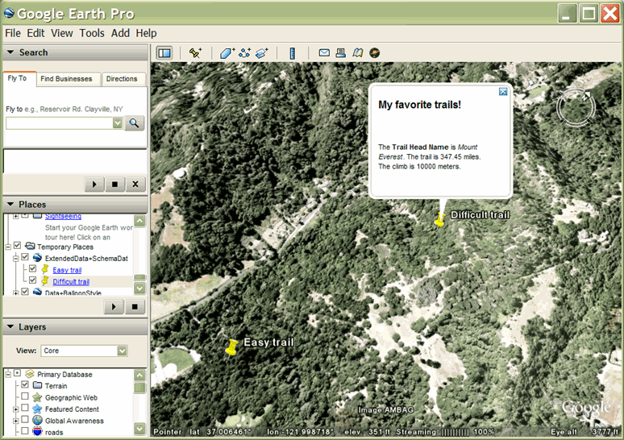
Task: Collapse the Search panel header
Action: point(10,52)
